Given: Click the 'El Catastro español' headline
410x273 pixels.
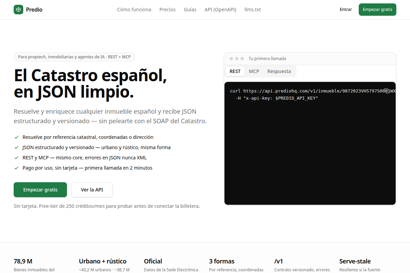Looking at the screenshot, I should (91, 84).
